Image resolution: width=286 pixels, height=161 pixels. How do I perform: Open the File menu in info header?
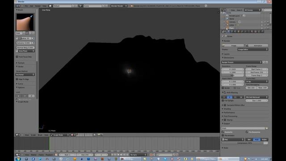point(26,6)
